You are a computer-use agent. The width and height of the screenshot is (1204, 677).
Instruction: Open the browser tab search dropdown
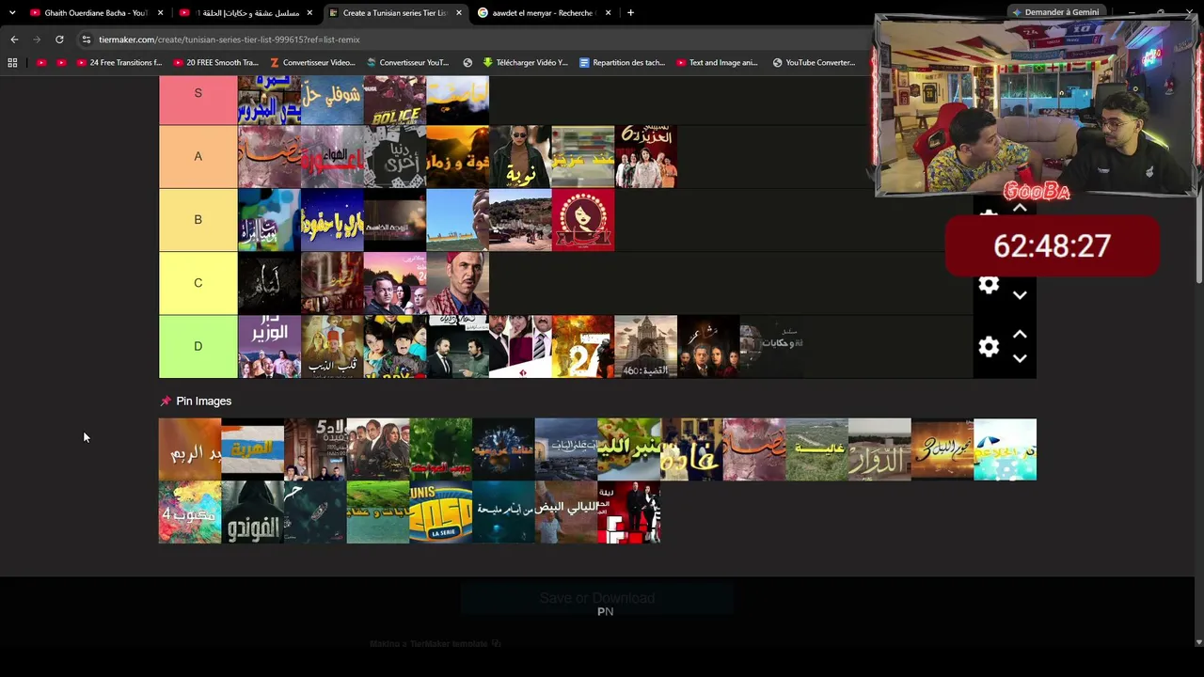12,13
